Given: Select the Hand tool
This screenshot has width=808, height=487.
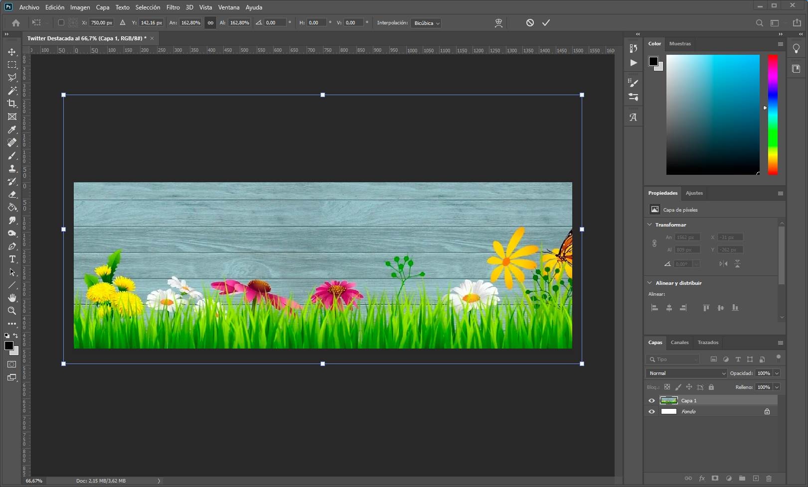Looking at the screenshot, I should point(12,298).
